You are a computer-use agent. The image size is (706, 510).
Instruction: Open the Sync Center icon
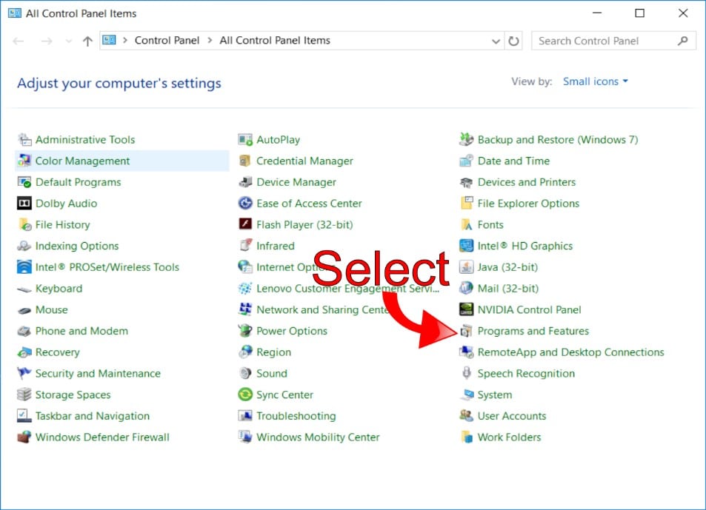pos(245,395)
